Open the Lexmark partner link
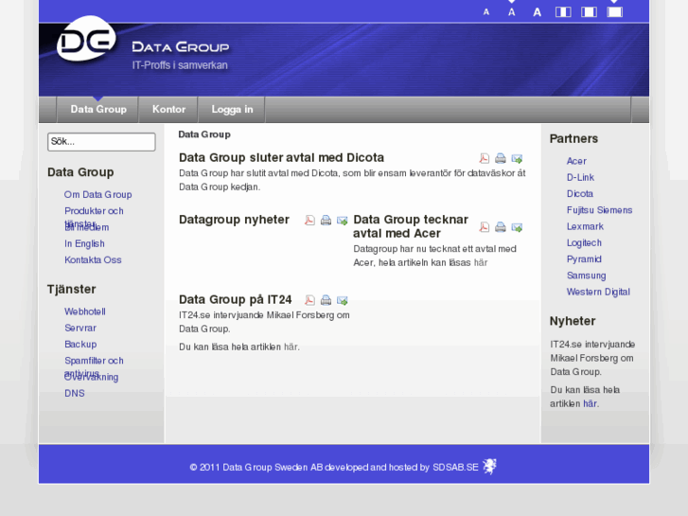688x516 pixels. (x=585, y=226)
